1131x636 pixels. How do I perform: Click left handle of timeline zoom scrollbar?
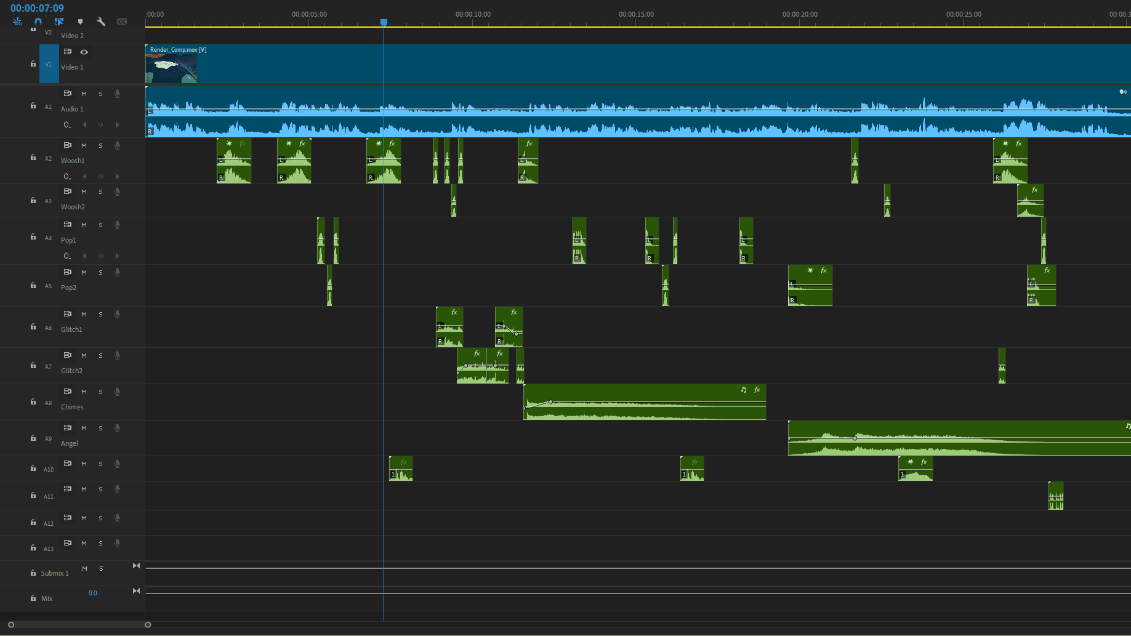click(x=11, y=625)
